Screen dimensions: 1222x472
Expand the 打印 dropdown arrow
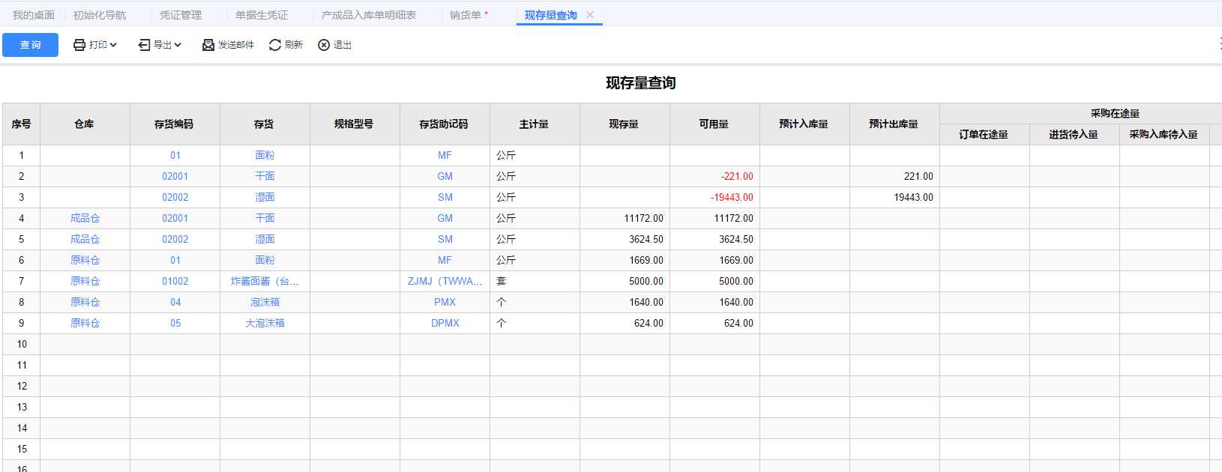(113, 45)
